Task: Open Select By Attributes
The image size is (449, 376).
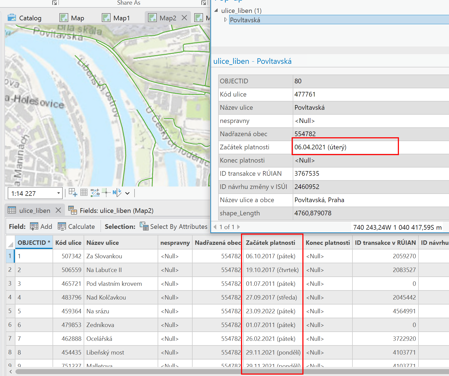Action: pyautogui.click(x=173, y=226)
